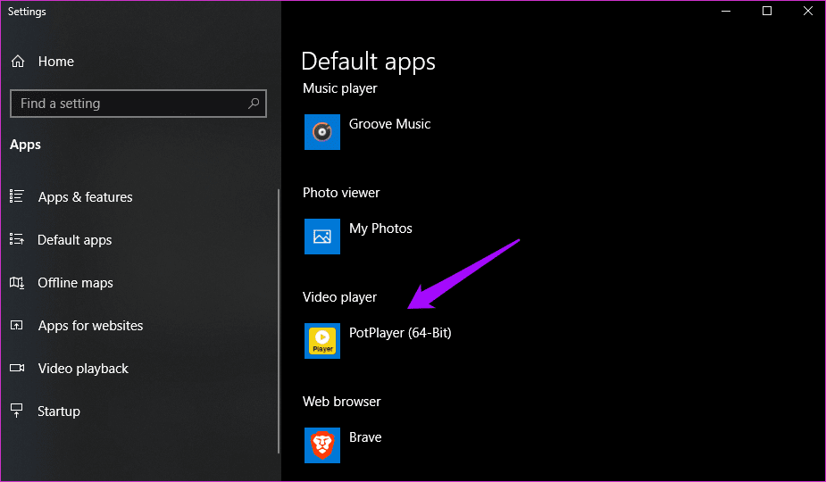Open the Home settings page
This screenshot has width=826, height=482.
(x=56, y=62)
